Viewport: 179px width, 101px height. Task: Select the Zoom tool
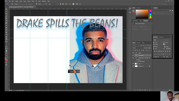[x=6, y=53]
